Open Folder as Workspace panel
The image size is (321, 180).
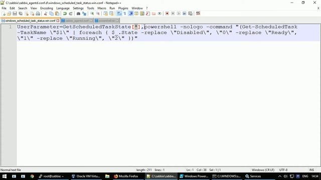tap(154, 13)
